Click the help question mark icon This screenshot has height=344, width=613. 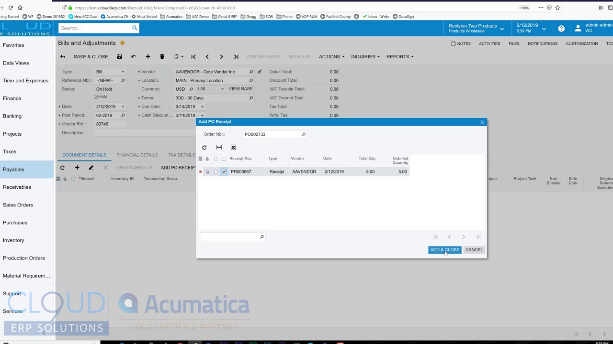tap(561, 29)
